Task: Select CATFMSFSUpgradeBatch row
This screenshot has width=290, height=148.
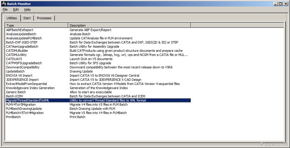Action: point(24,63)
